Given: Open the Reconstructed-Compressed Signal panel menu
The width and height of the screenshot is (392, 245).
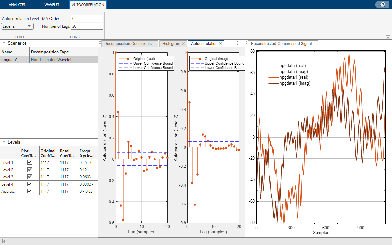Looking at the screenshot, I should point(385,43).
